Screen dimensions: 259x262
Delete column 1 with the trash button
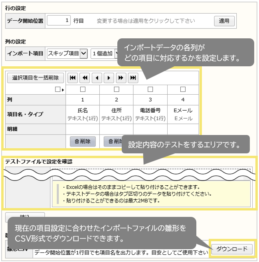83,141
